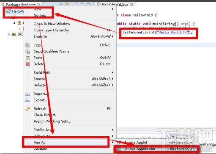Click the Export icon in the menu

pyautogui.click(x=27, y=100)
